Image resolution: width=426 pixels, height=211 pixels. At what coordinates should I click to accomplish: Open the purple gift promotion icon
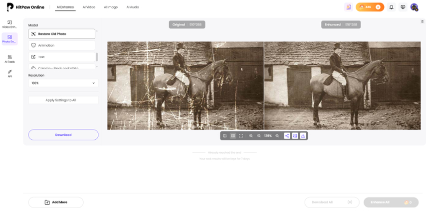(x=348, y=7)
